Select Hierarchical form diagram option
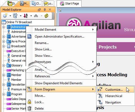The height and width of the screenshot is (112, 135). click(116, 96)
